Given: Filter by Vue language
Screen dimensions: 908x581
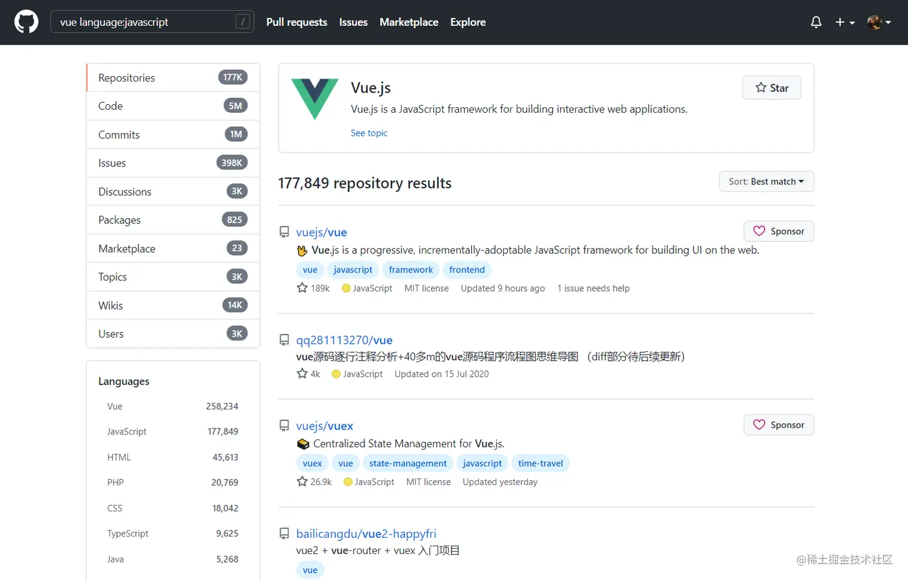Looking at the screenshot, I should coord(173,406).
